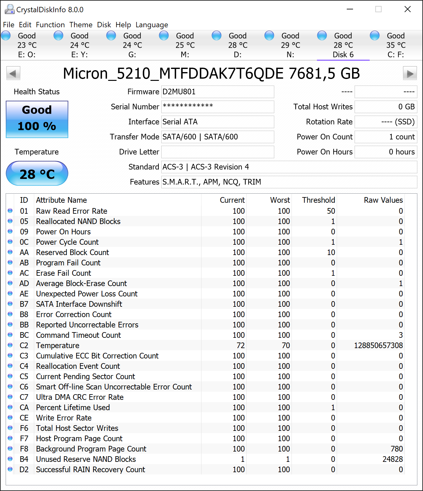423x491 pixels.
Task: Click status icon of Ultra DMA CRC Error Rate
Action: point(10,397)
